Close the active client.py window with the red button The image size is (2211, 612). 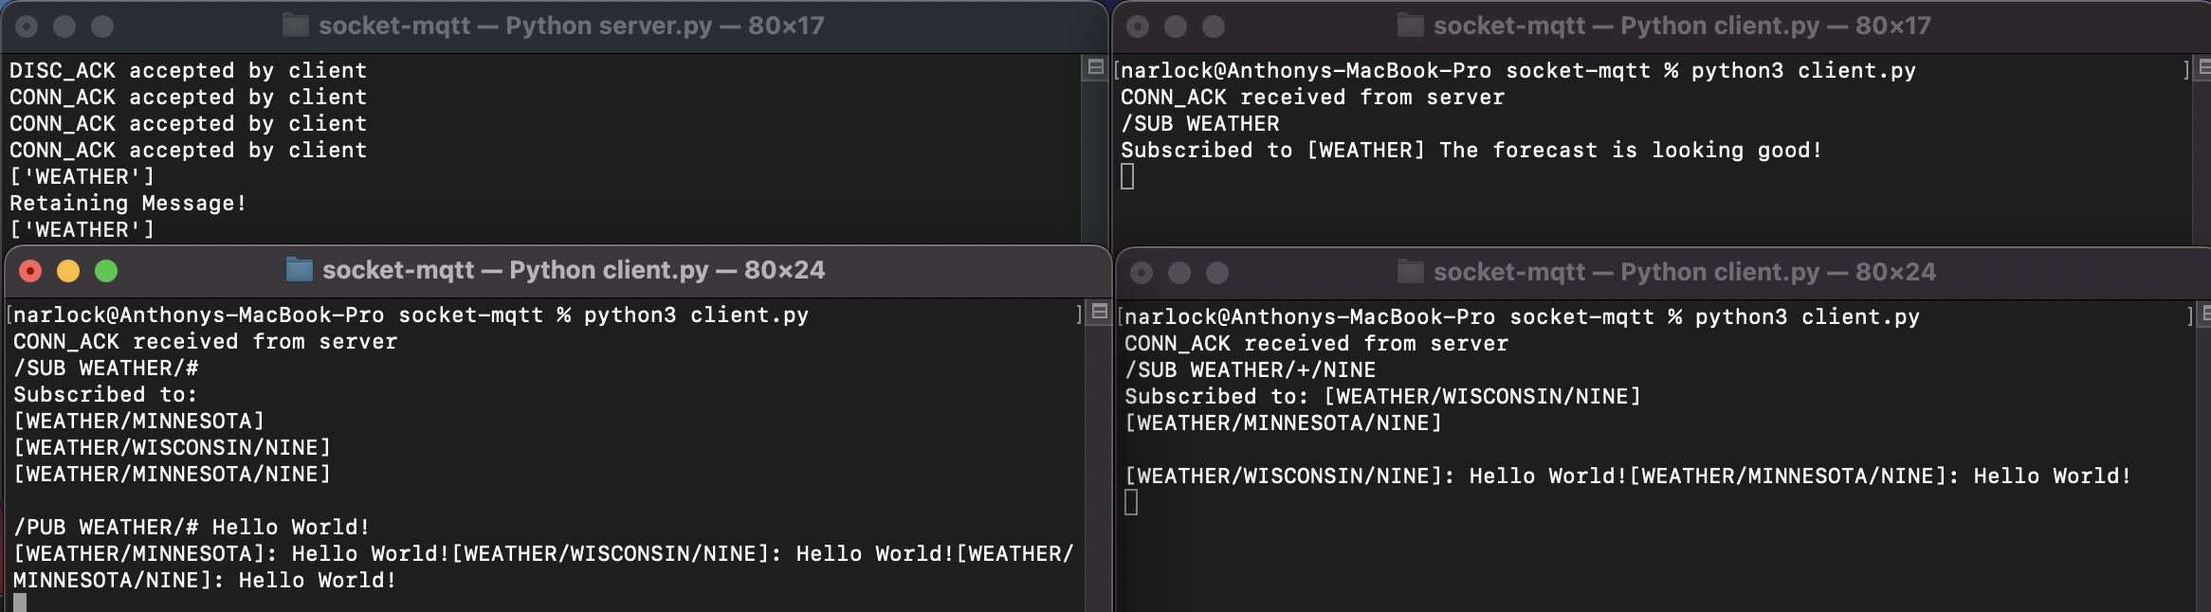click(30, 272)
